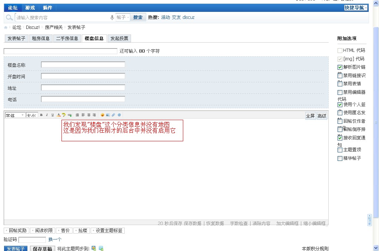This screenshot has height=251, width=379.
Task: Expand the 回帖奖励 option
Action: tap(16, 231)
